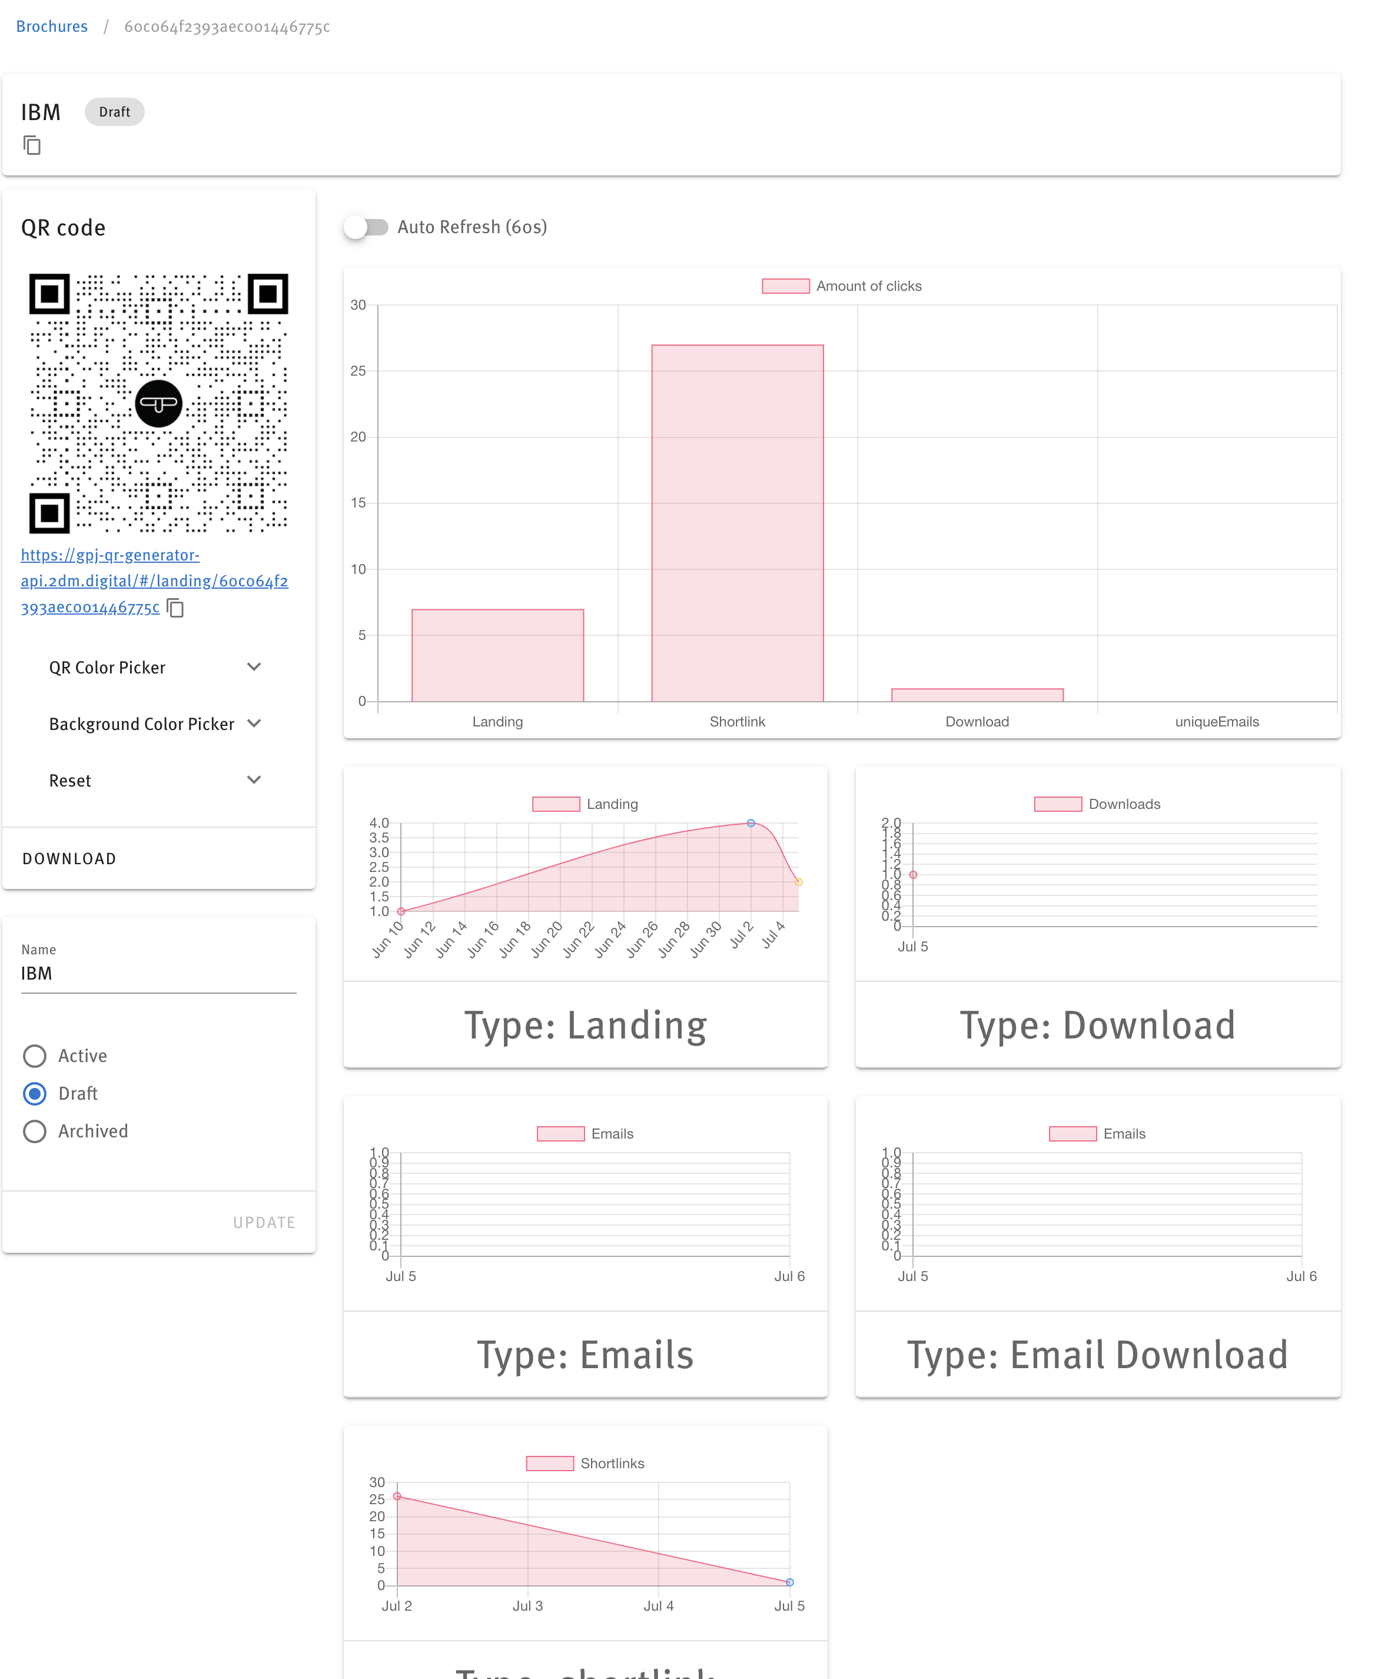The width and height of the screenshot is (1388, 1679).
Task: Open the QR landing page URL link
Action: pyautogui.click(x=154, y=580)
